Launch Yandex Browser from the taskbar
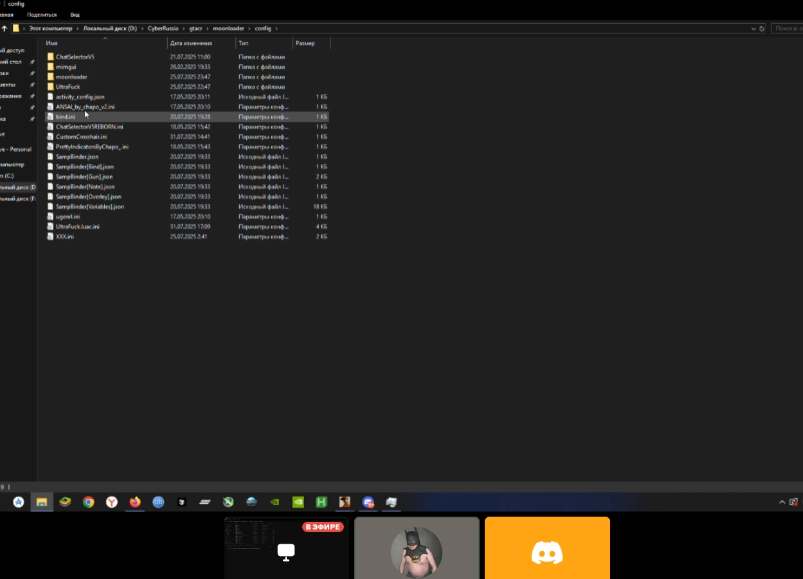 112,502
